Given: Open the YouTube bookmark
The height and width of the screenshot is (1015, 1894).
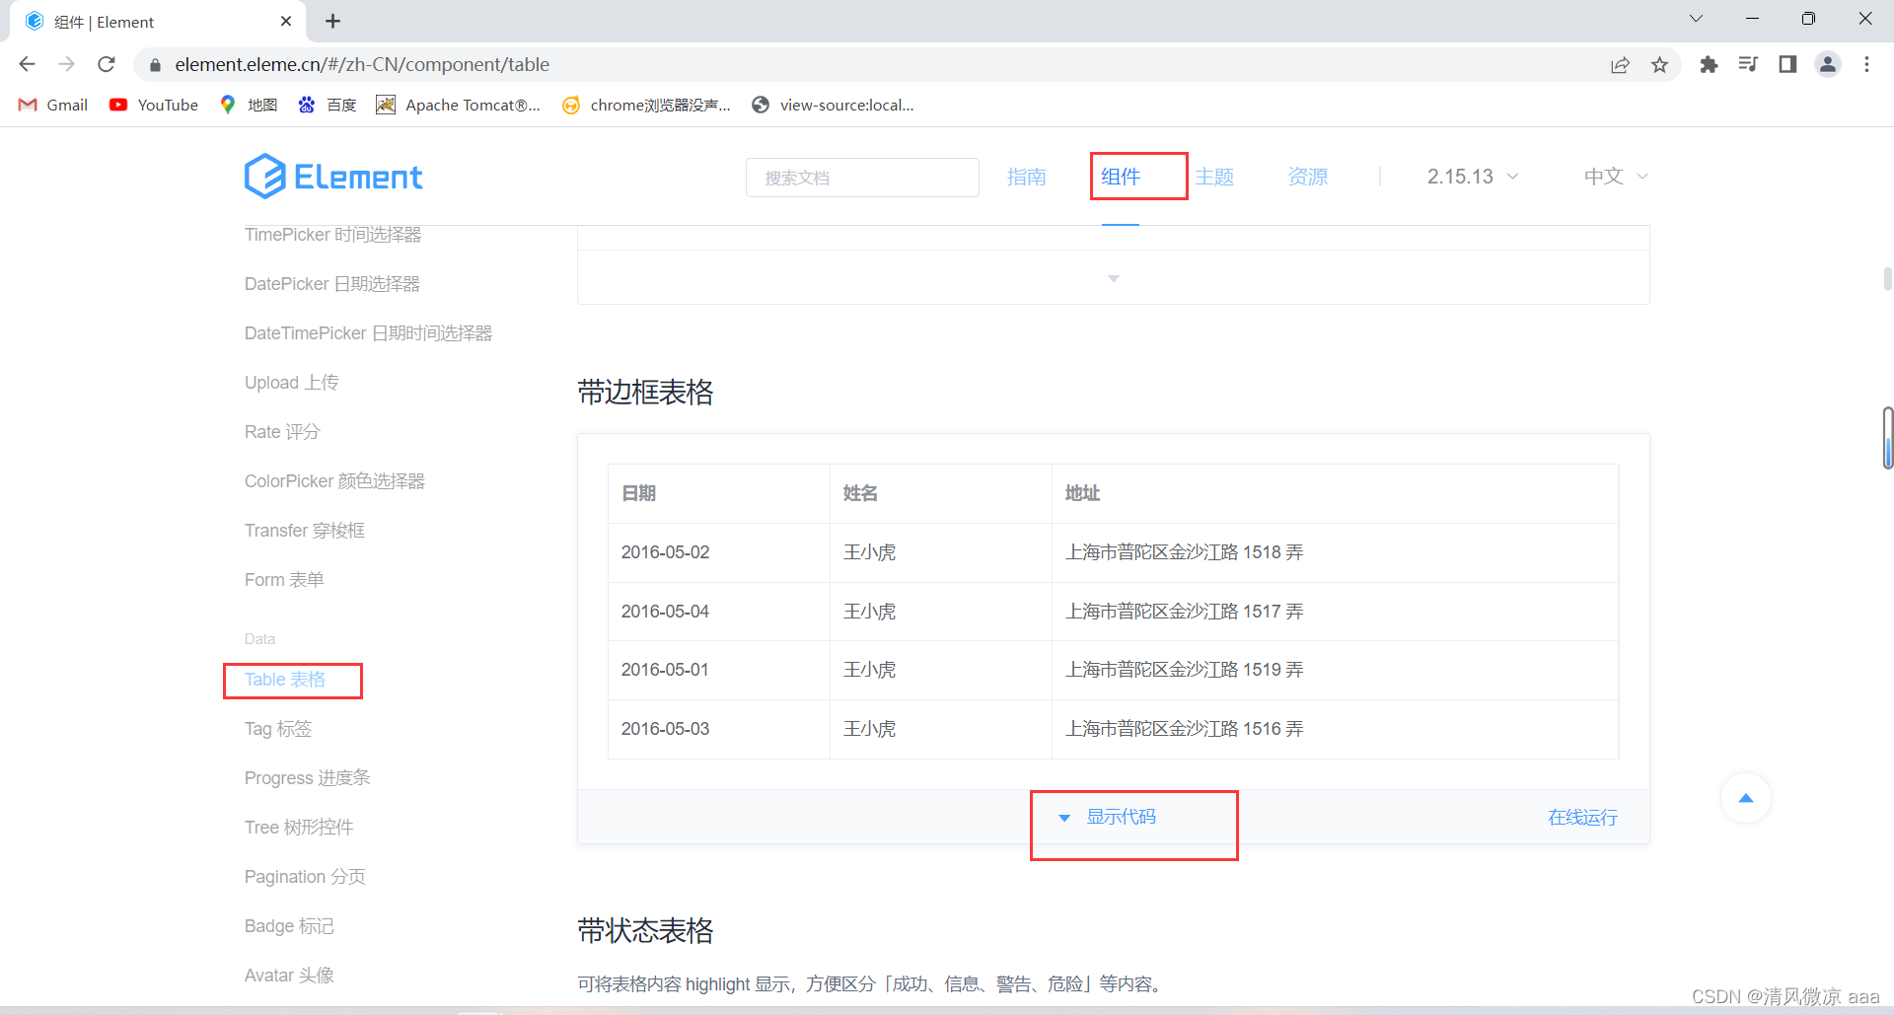Looking at the screenshot, I should [154, 105].
